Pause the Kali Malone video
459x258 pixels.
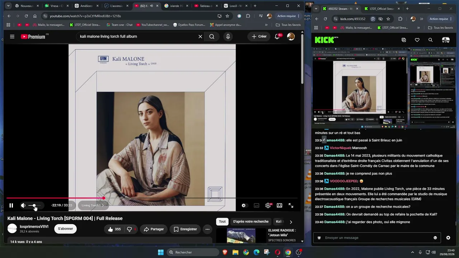pyautogui.click(x=11, y=205)
